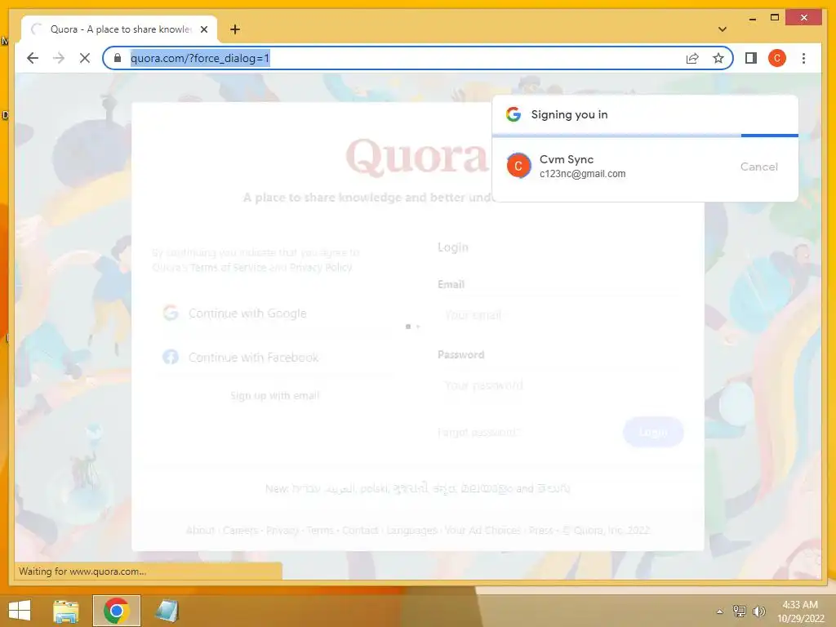This screenshot has width=836, height=627.
Task: Open the Chrome side panel
Action: pos(751,58)
